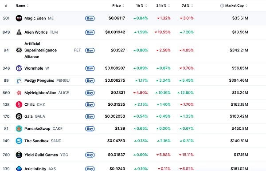This screenshot has height=171, width=266.
Task: Sort by 24h % change
Action: coord(163,6)
